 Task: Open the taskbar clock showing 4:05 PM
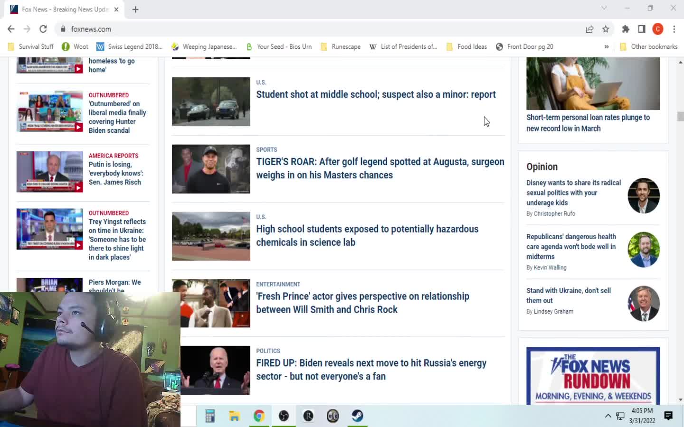642,416
